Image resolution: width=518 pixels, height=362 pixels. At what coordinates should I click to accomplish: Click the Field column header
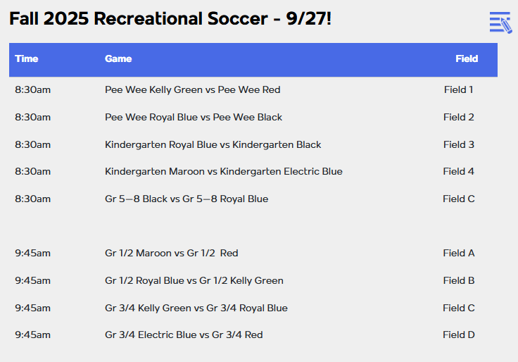(467, 59)
